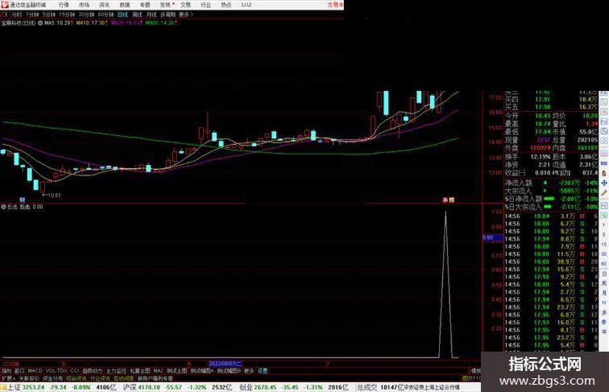
Task: Apply the 主力监控 indicator
Action: click(116, 371)
